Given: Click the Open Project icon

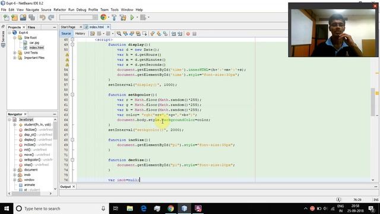Looking at the screenshot, I should click(23, 17).
